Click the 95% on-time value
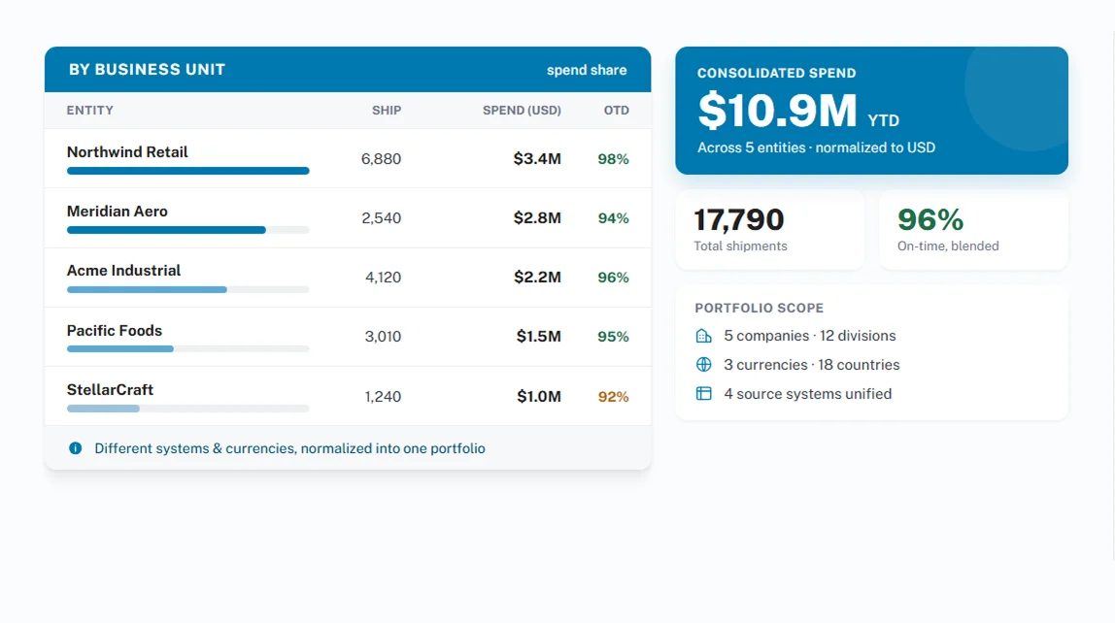Viewport: 1115px width, 623px height. coord(613,337)
